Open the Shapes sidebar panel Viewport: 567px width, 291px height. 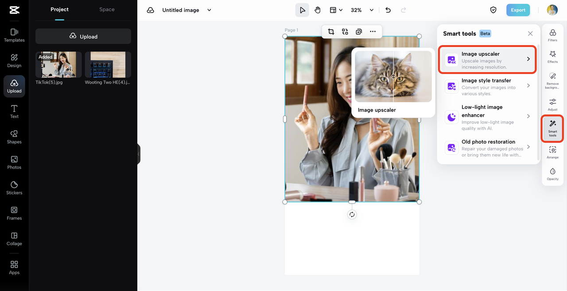coord(14,137)
